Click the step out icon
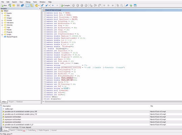Viewport: 182px width, 135px height. (x=99, y=5)
